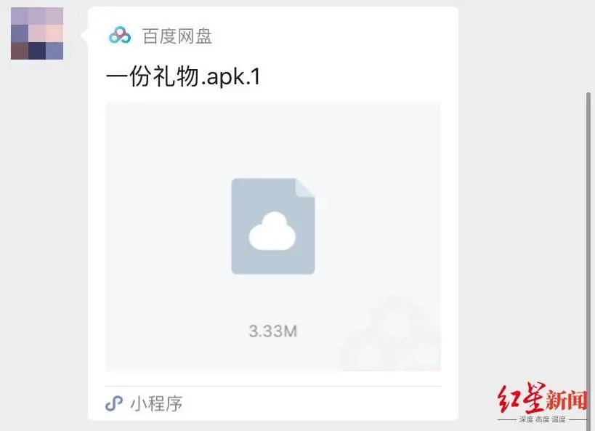Image resolution: width=595 pixels, height=431 pixels.
Task: Click the 红星新闻 watermark logo
Action: click(x=543, y=399)
